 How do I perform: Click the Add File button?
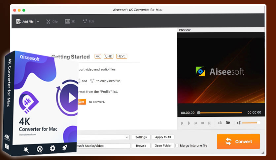click(x=25, y=21)
